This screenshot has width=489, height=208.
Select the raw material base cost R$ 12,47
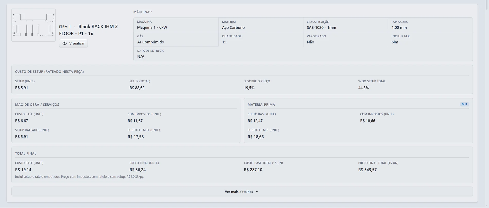pos(255,121)
